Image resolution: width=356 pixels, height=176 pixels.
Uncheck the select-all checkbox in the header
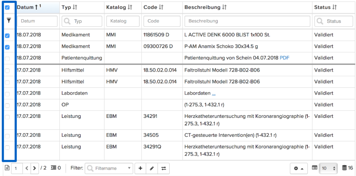point(8,8)
